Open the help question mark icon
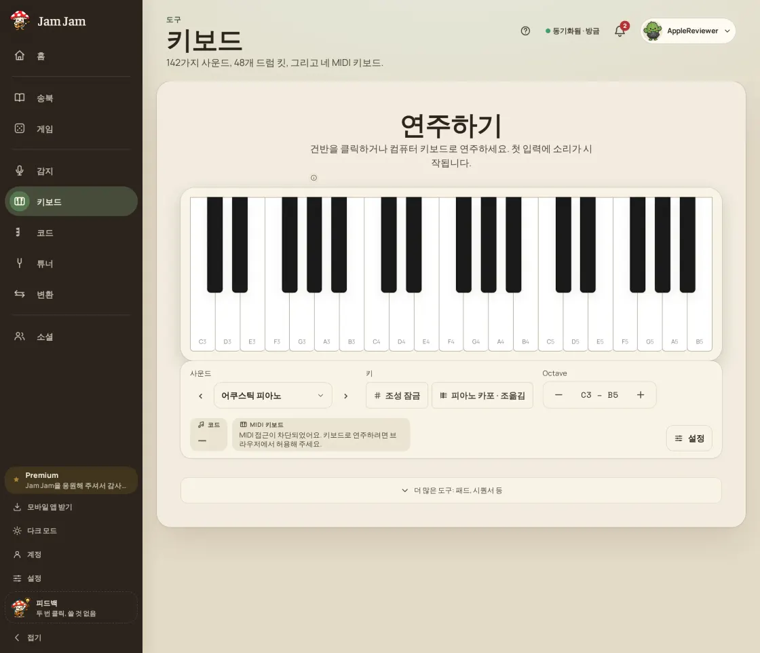Screen dimensions: 760x653 click(525, 31)
